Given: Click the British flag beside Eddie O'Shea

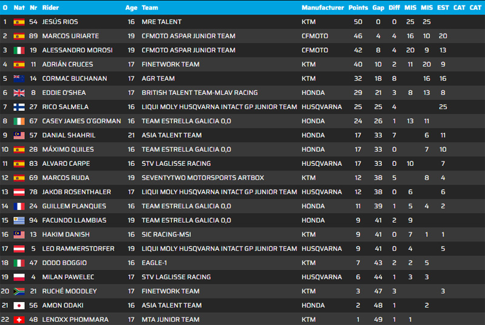Looking at the screenshot, I should click(x=19, y=93).
